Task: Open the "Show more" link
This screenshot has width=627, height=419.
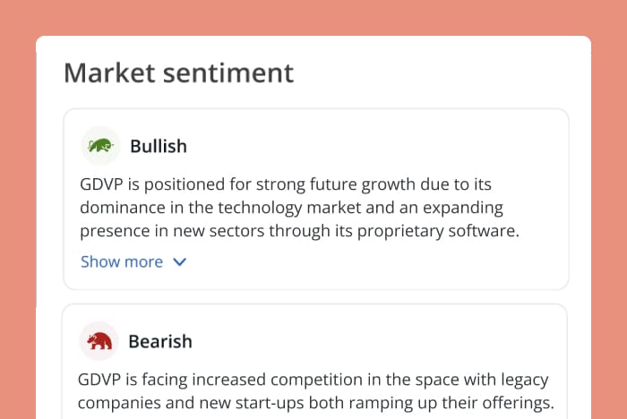Action: 122,261
